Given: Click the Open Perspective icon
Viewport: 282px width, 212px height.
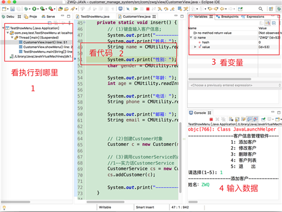Looking at the screenshot, I should click(x=271, y=9).
